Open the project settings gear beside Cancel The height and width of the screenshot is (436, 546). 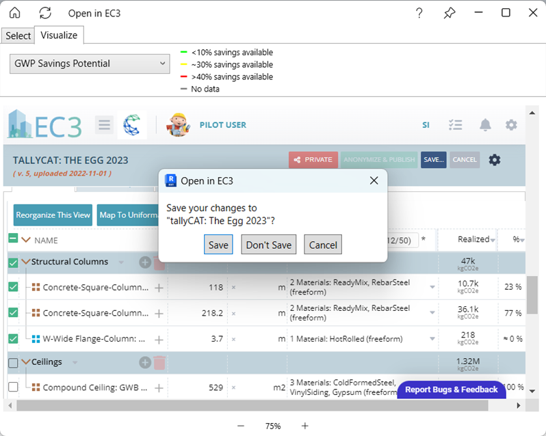click(494, 160)
